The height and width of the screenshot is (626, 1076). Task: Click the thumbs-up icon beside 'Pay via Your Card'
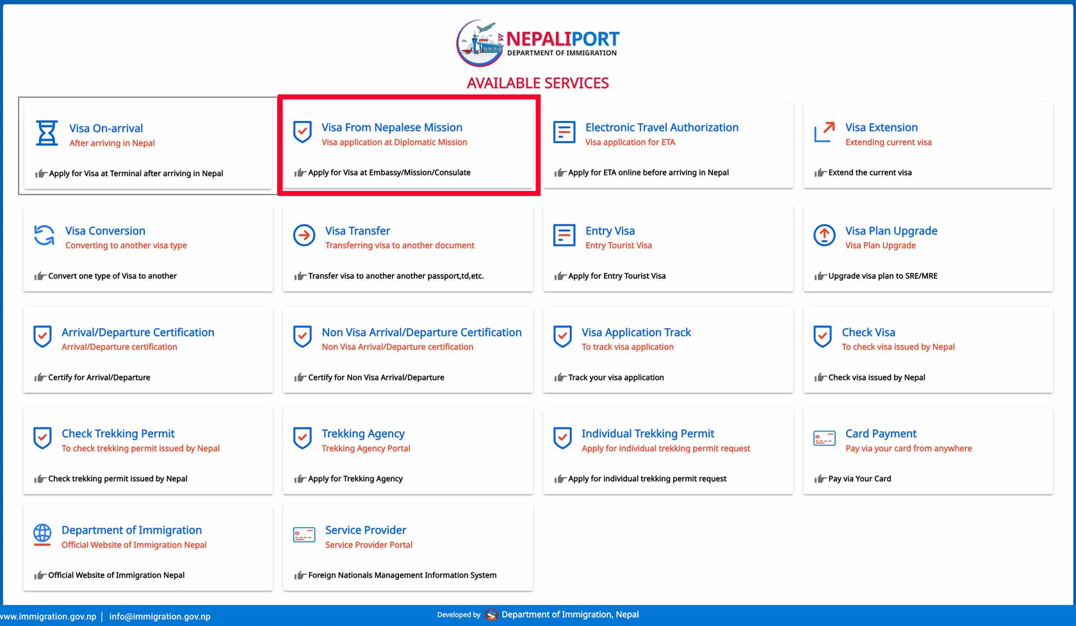(820, 479)
